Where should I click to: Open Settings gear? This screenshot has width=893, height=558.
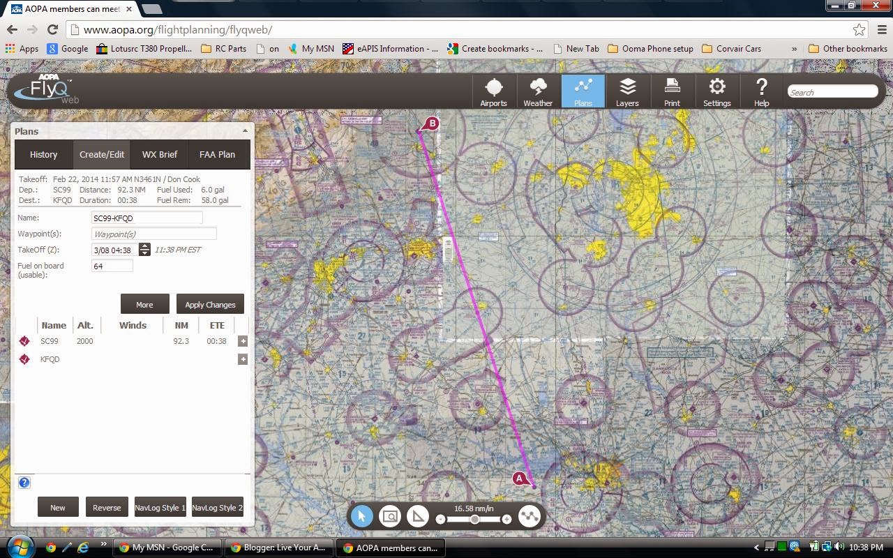[x=716, y=92]
